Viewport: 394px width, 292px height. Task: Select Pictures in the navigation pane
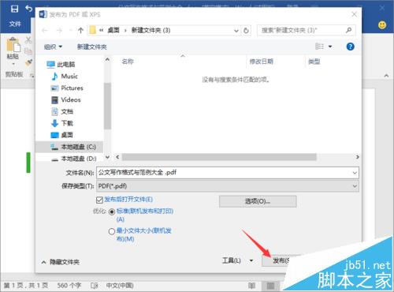pyautogui.click(x=67, y=88)
